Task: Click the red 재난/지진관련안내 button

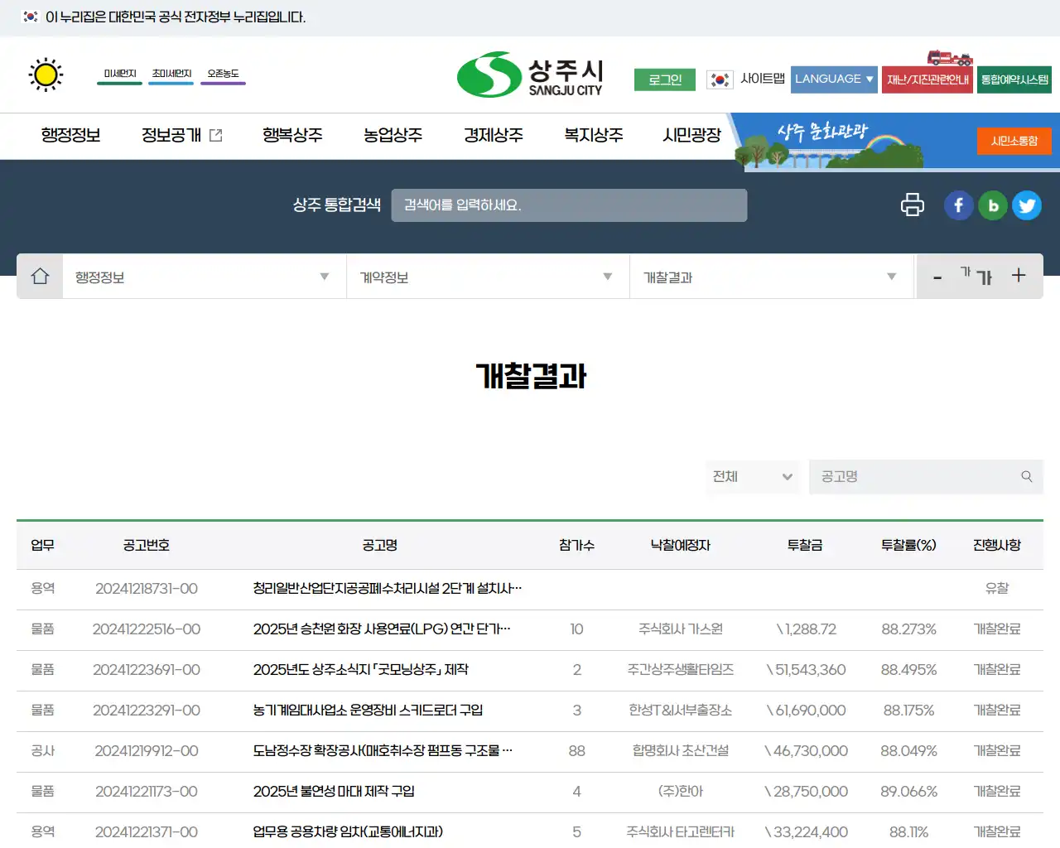Action: coord(927,79)
